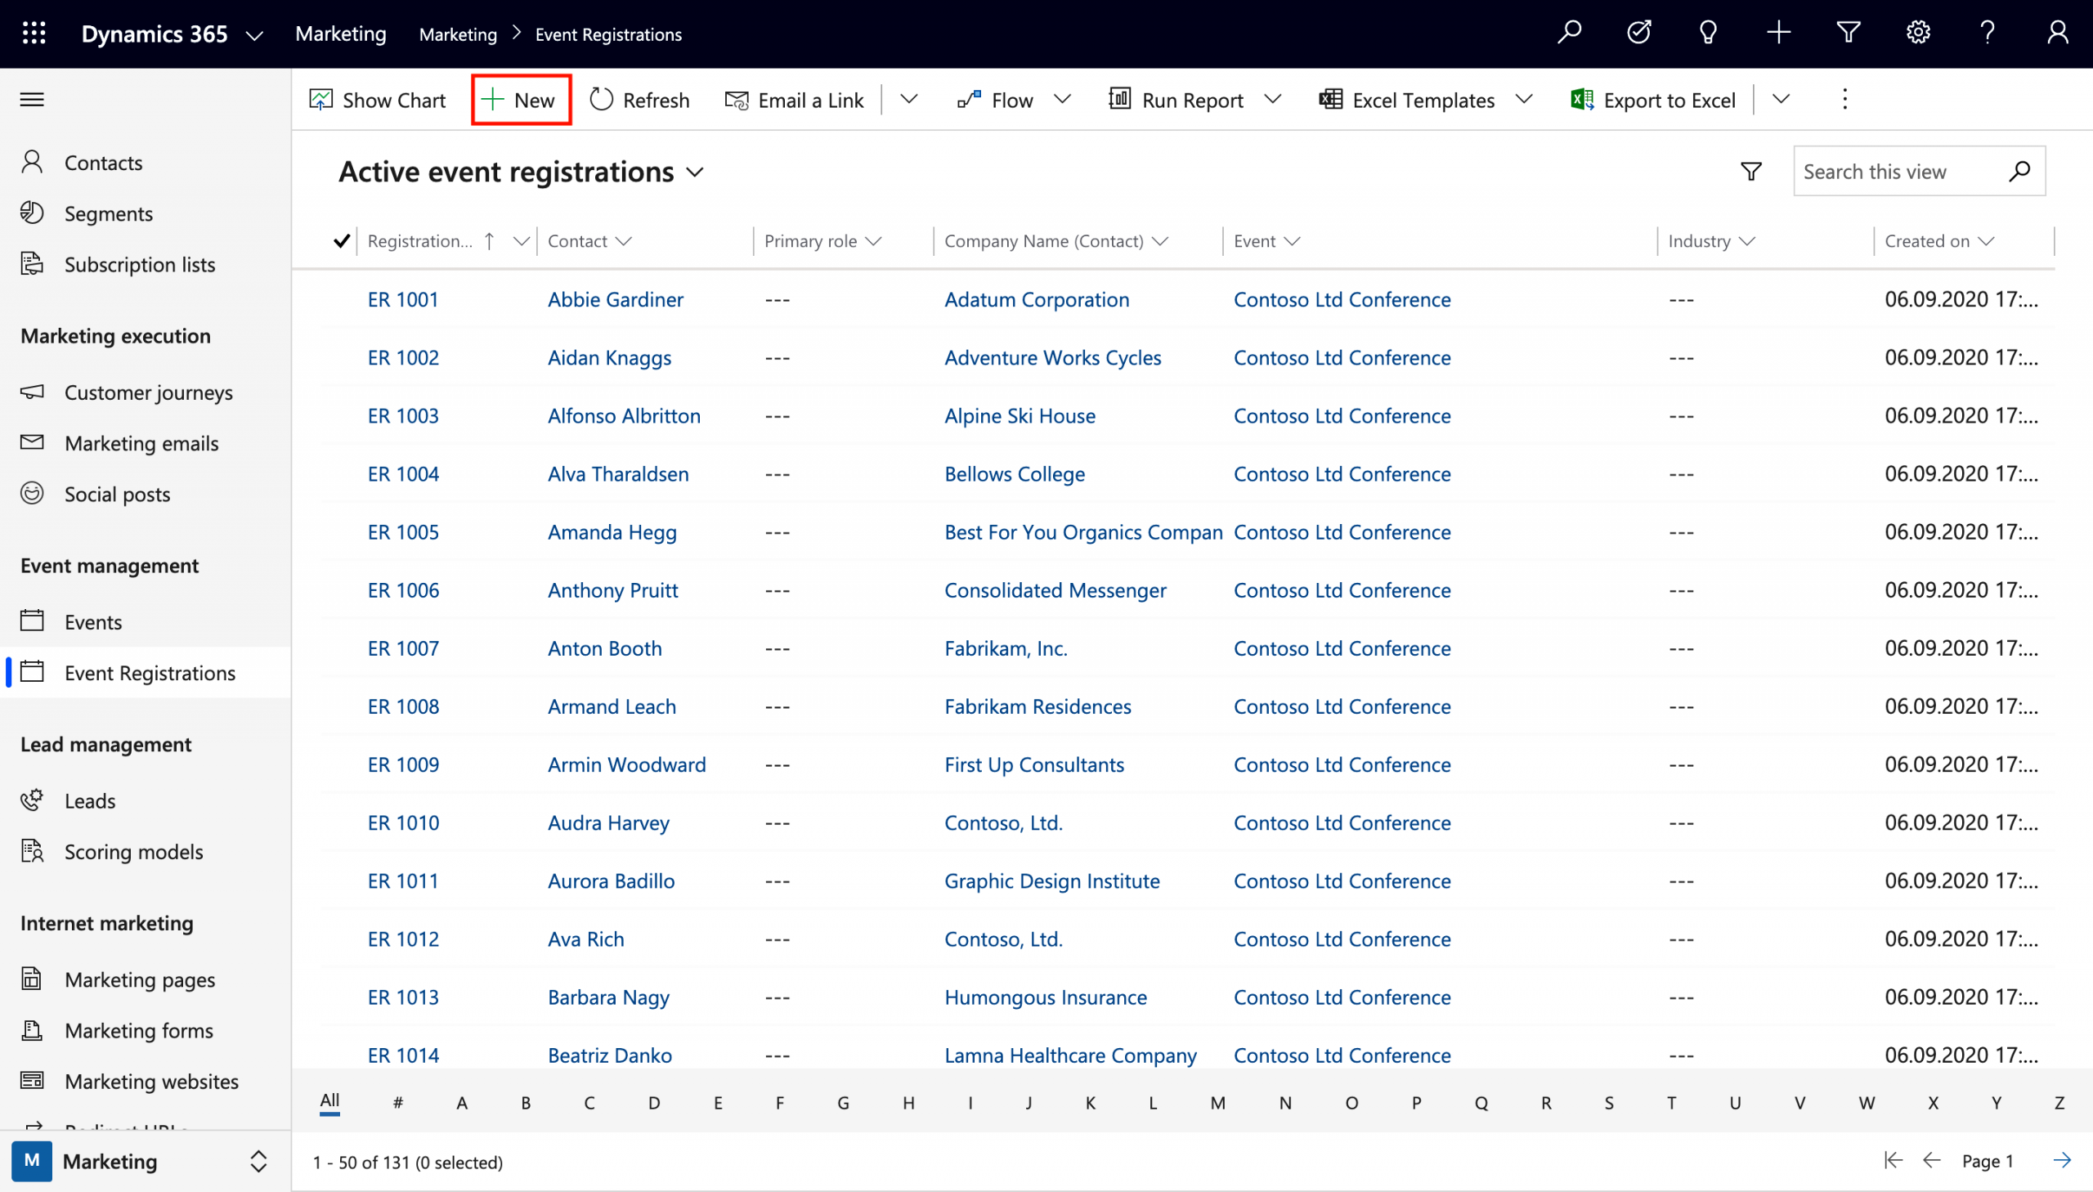2093x1192 pixels.
Task: Filter list by letter M
Action: [x=1217, y=1102]
